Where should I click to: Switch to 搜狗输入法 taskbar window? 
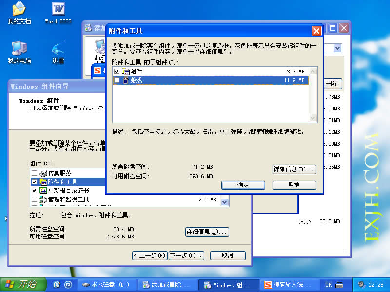(x=289, y=285)
